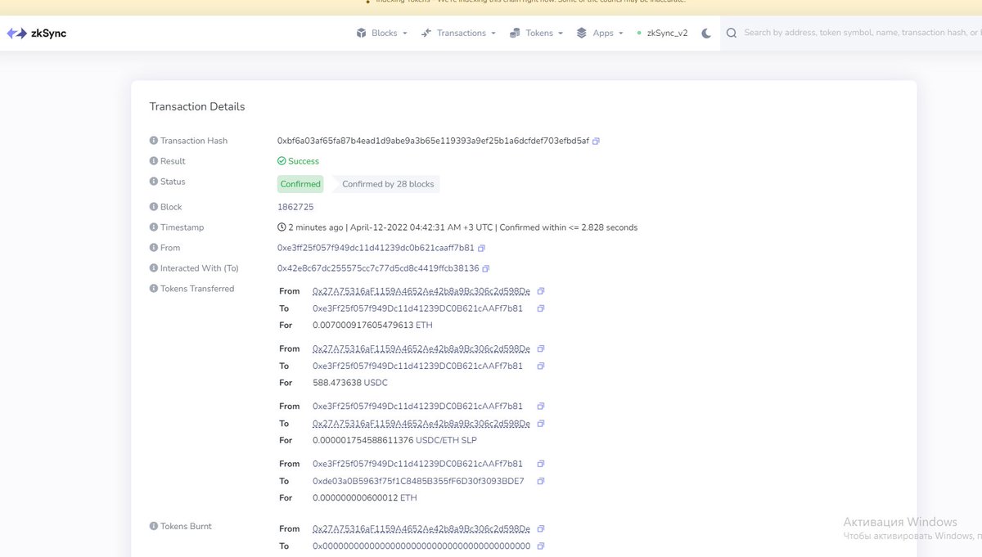Copy From address of the 588.473638 USDC transfer
Viewport: 982px width, 557px height.
540,348
